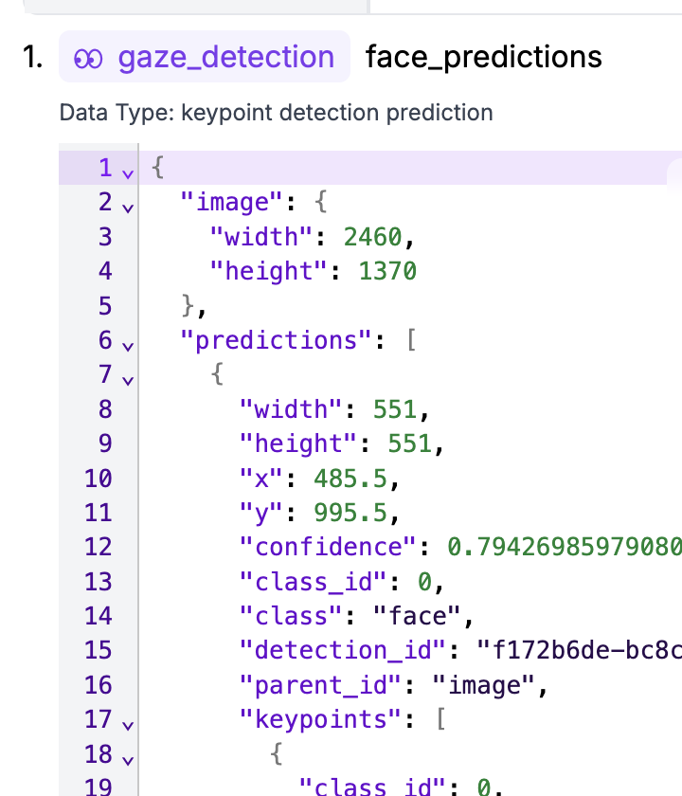Viewport: 682px width, 796px height.
Task: Collapse the "predictions" array at line 6
Action: tap(128, 346)
